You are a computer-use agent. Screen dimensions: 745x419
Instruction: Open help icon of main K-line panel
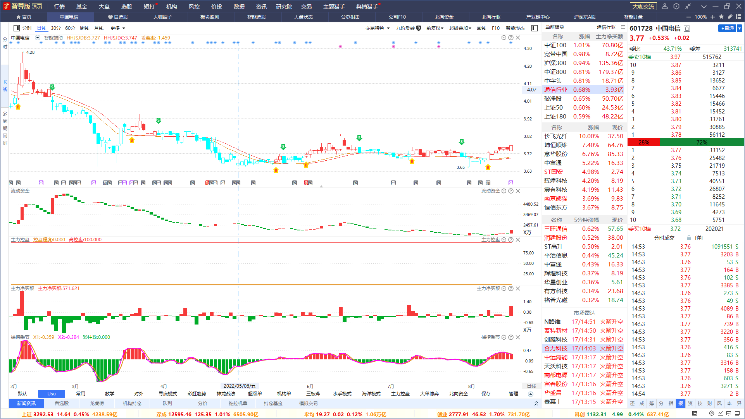(511, 38)
